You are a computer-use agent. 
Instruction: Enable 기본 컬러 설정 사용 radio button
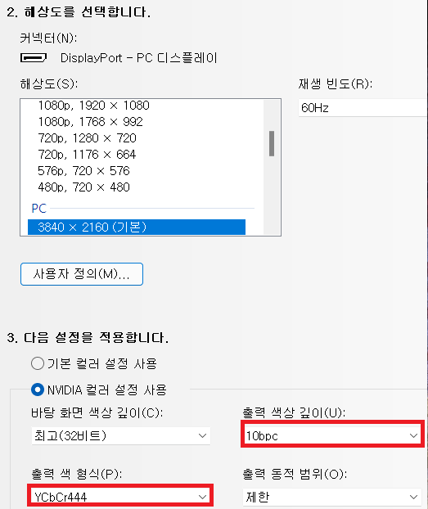click(x=38, y=363)
